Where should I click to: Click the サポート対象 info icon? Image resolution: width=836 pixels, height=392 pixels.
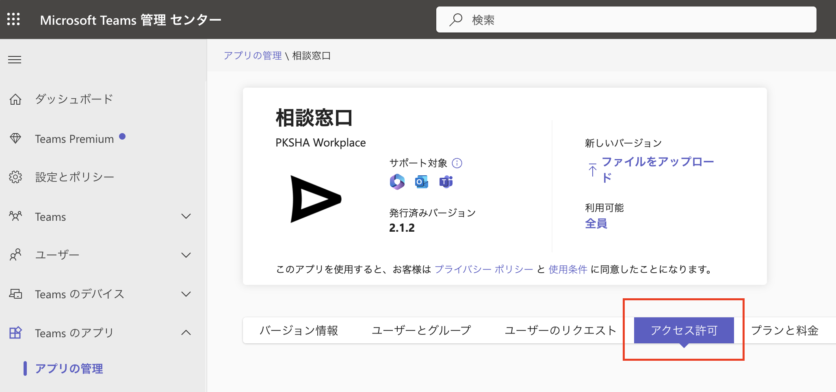[457, 163]
